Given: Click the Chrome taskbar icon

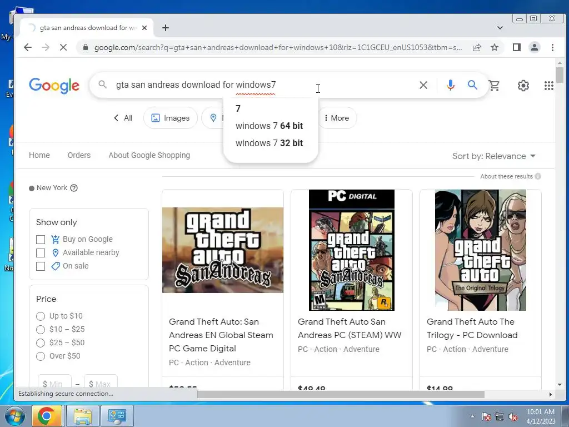Looking at the screenshot, I should 47,416.
